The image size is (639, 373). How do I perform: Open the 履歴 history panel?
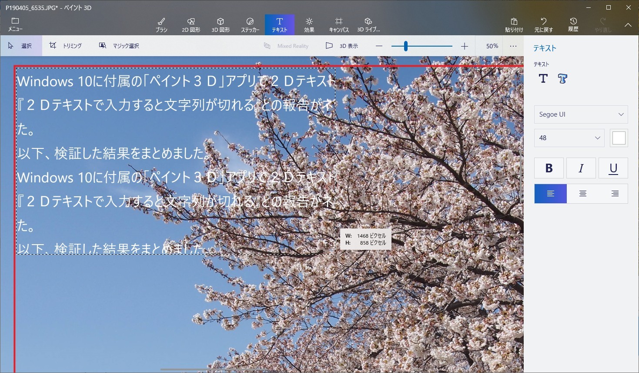(573, 25)
